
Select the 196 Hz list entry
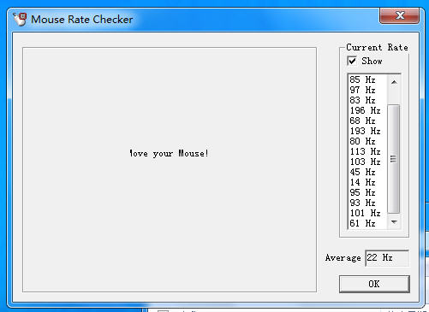[x=367, y=110]
